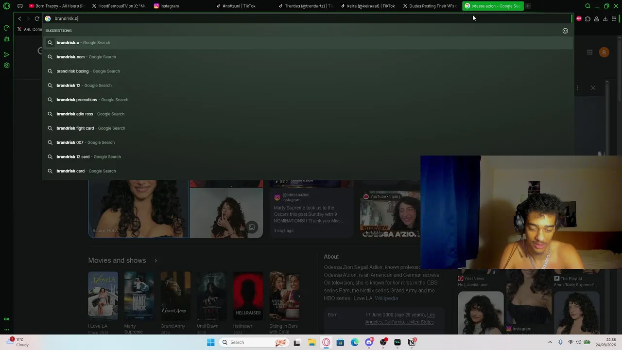Screen dimensions: 622x350
Task: Click the Windows Start button
Action: tap(210, 342)
